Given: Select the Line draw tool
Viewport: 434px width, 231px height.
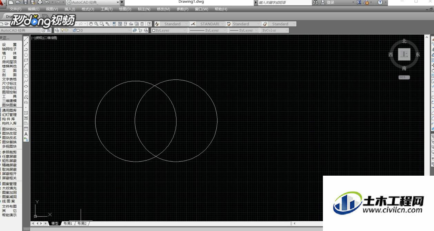Looking at the screenshot, I should click(26, 39).
